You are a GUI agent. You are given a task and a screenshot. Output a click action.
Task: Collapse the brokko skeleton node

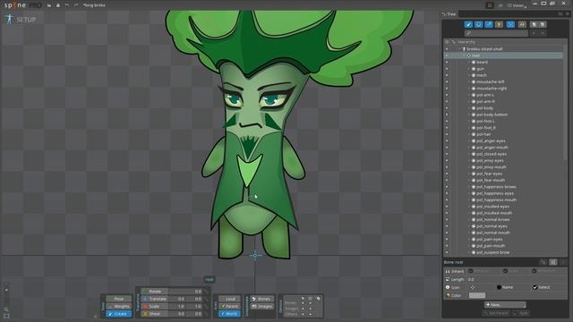(459, 49)
